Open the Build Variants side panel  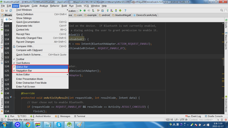[2, 86]
